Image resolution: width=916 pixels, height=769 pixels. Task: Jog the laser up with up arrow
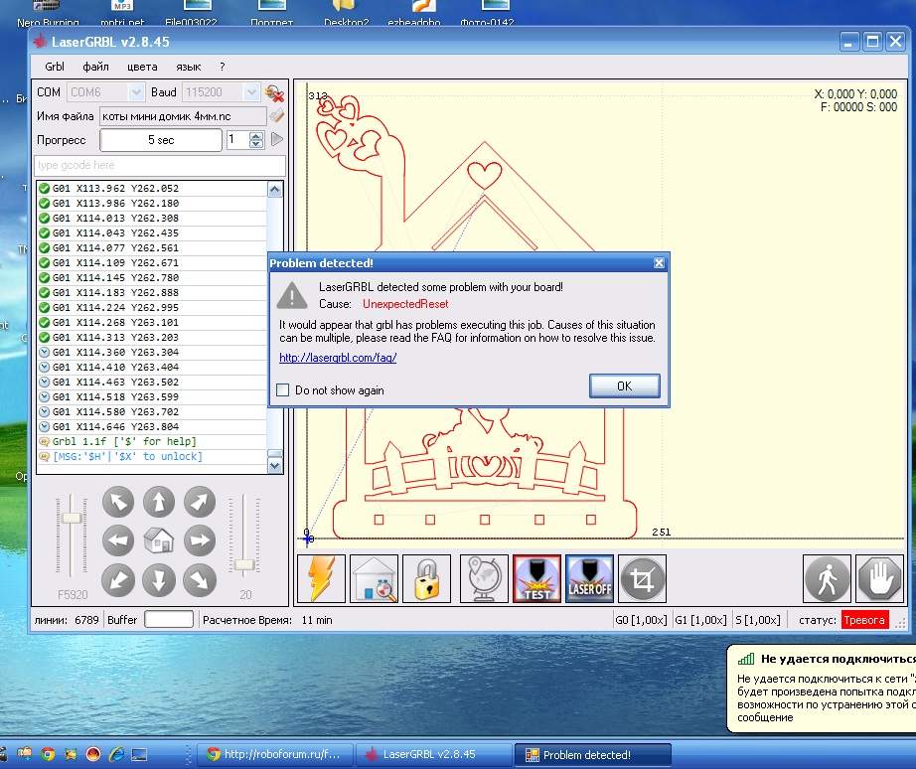tap(159, 502)
